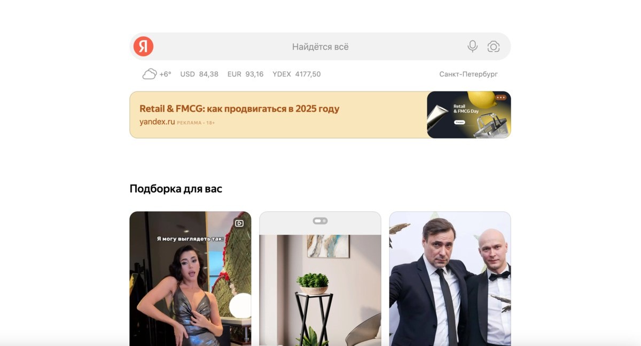Image resolution: width=641 pixels, height=346 pixels.
Task: Open the +6° temperature forecast
Action: click(x=166, y=74)
